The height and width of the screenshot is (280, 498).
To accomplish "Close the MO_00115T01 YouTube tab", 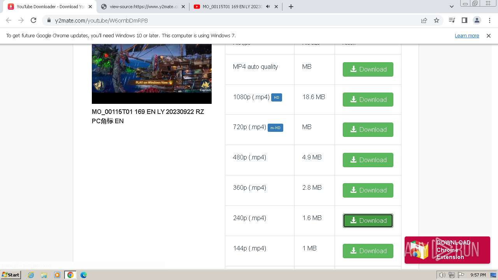I will click(276, 7).
